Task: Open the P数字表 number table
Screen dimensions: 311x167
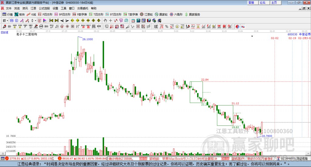Action: coord(80,15)
